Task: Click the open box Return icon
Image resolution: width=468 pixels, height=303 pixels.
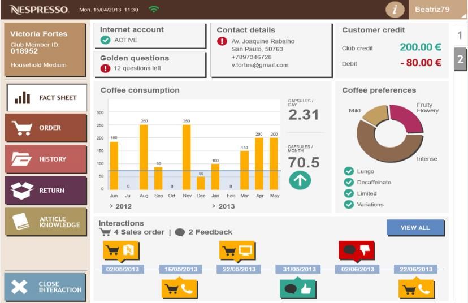Action: [22, 191]
